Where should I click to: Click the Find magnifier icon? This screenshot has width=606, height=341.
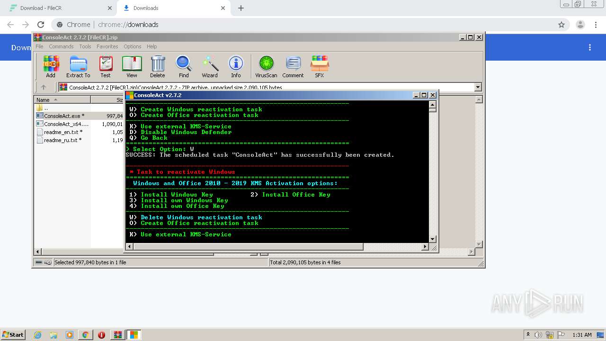[184, 67]
